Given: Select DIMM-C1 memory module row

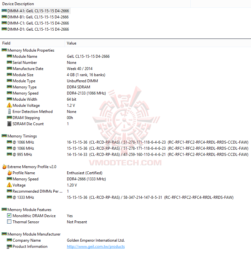Looking at the screenshot, I should pos(36,23).
